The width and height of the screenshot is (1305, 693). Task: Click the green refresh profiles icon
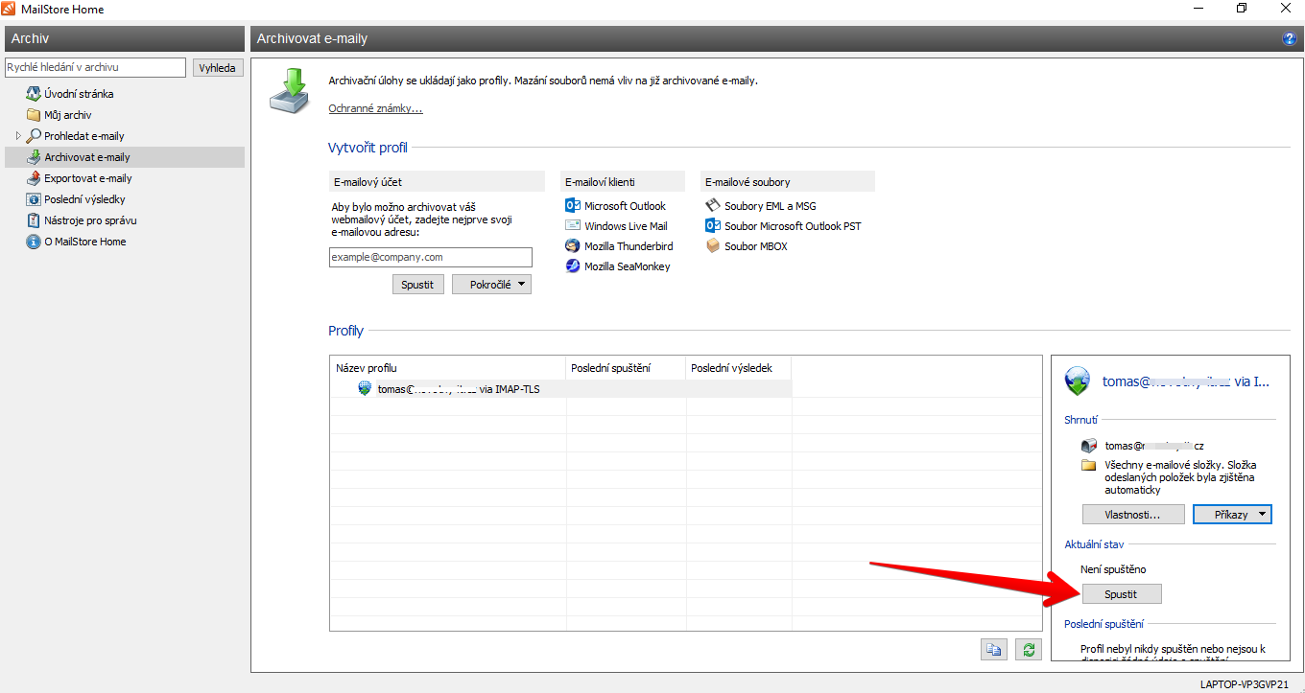(x=1029, y=649)
